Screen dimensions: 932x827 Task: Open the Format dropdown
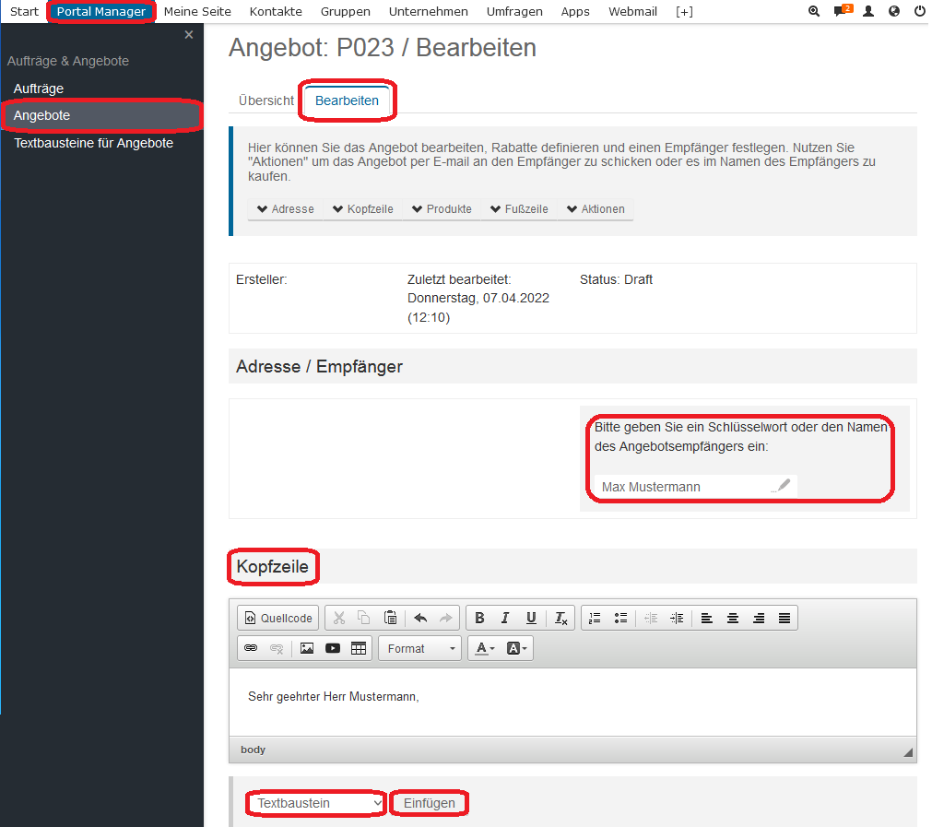(x=421, y=648)
